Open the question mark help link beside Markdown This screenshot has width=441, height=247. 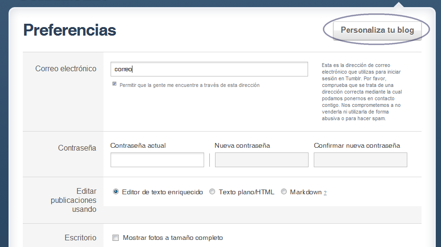click(325, 193)
